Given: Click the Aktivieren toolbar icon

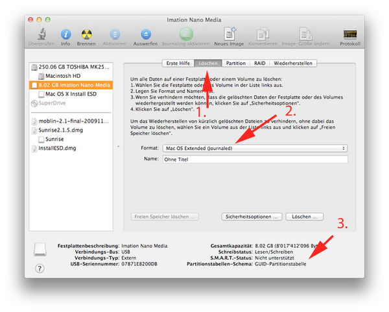Looking at the screenshot, I should tap(115, 34).
